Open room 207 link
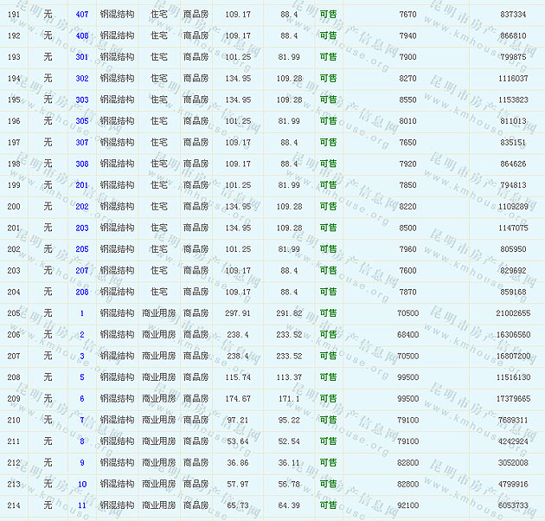Viewport: 545px width, 521px height. [82, 271]
